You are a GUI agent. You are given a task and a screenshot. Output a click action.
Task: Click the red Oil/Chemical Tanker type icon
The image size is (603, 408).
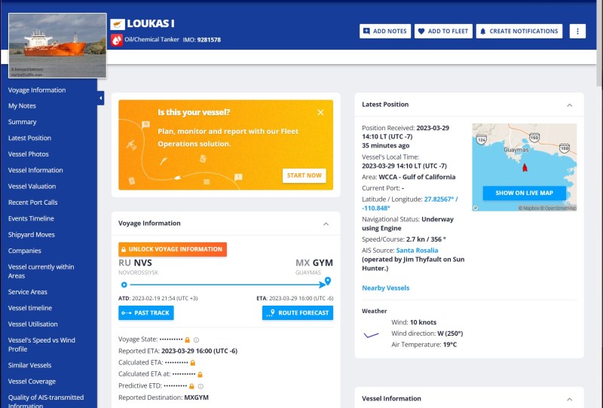[117, 40]
